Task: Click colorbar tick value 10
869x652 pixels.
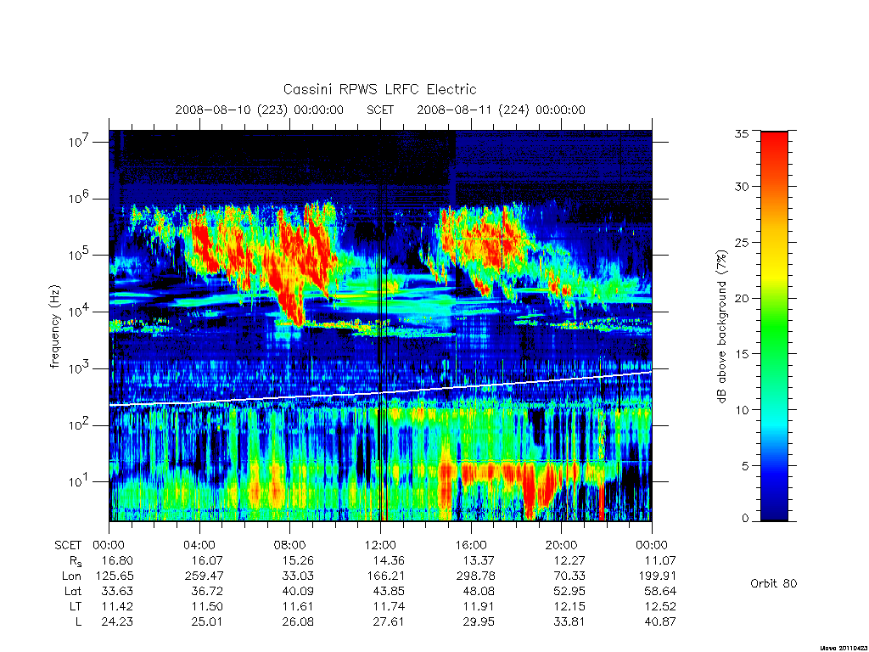Action: [741, 410]
